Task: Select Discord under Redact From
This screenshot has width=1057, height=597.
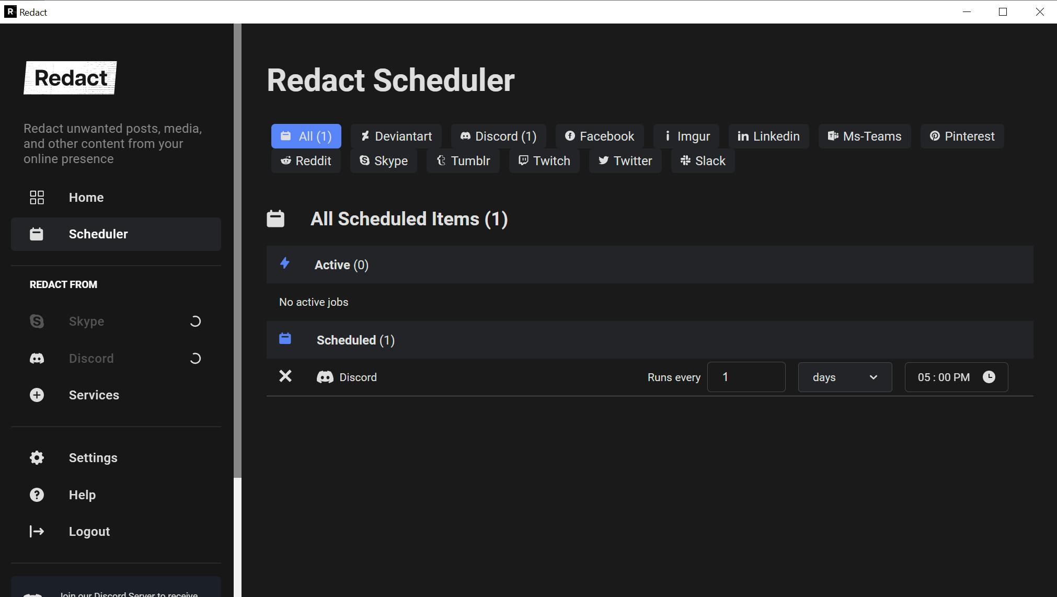Action: [116, 359]
